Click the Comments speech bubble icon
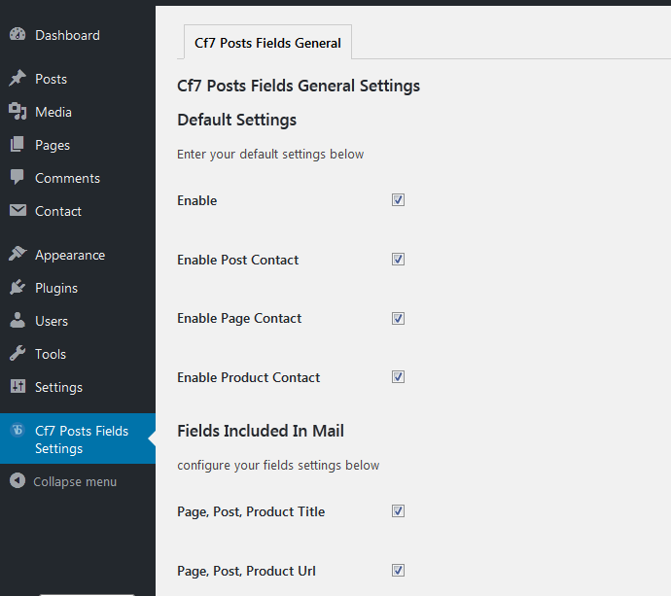 [x=18, y=177]
